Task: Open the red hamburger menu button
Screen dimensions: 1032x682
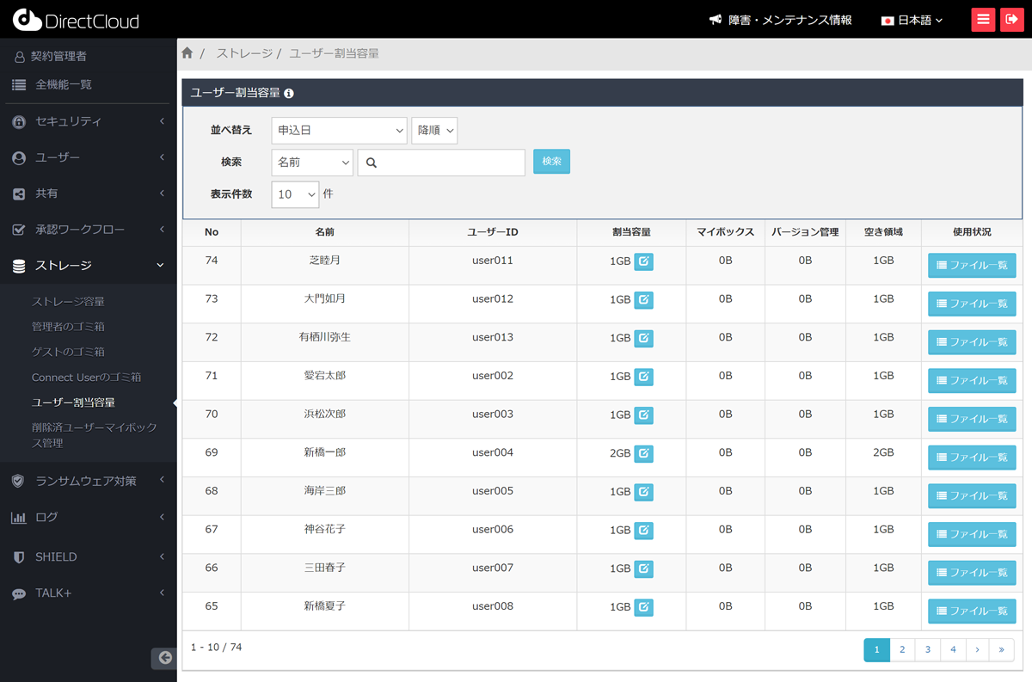Action: (x=983, y=20)
